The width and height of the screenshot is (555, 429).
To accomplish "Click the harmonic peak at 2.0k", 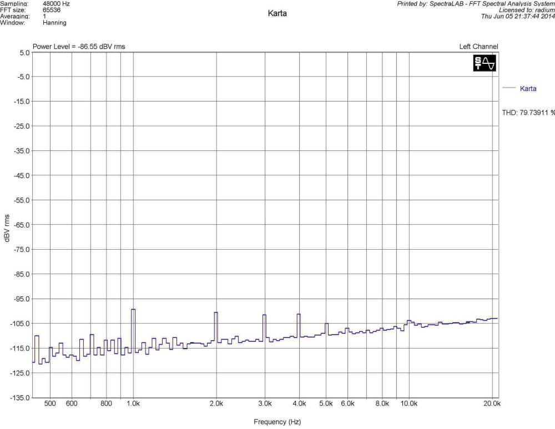I will pyautogui.click(x=216, y=313).
